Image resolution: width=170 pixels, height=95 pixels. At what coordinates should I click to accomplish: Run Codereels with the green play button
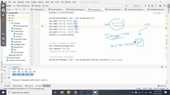(x=146, y=6)
